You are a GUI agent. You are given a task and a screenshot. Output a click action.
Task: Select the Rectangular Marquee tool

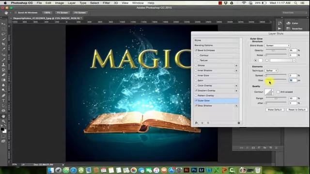(x=3, y=29)
